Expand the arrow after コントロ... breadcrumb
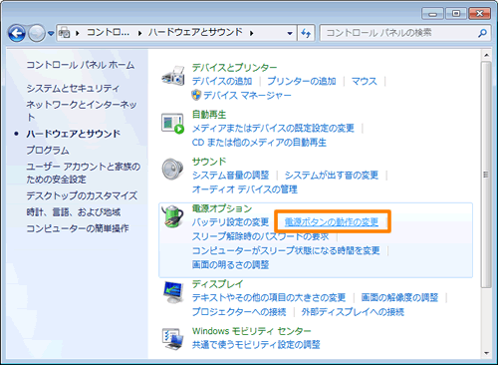 [139, 33]
